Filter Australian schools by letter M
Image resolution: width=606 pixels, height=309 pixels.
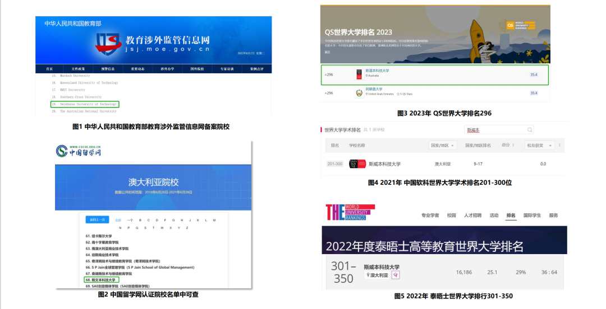point(214,220)
